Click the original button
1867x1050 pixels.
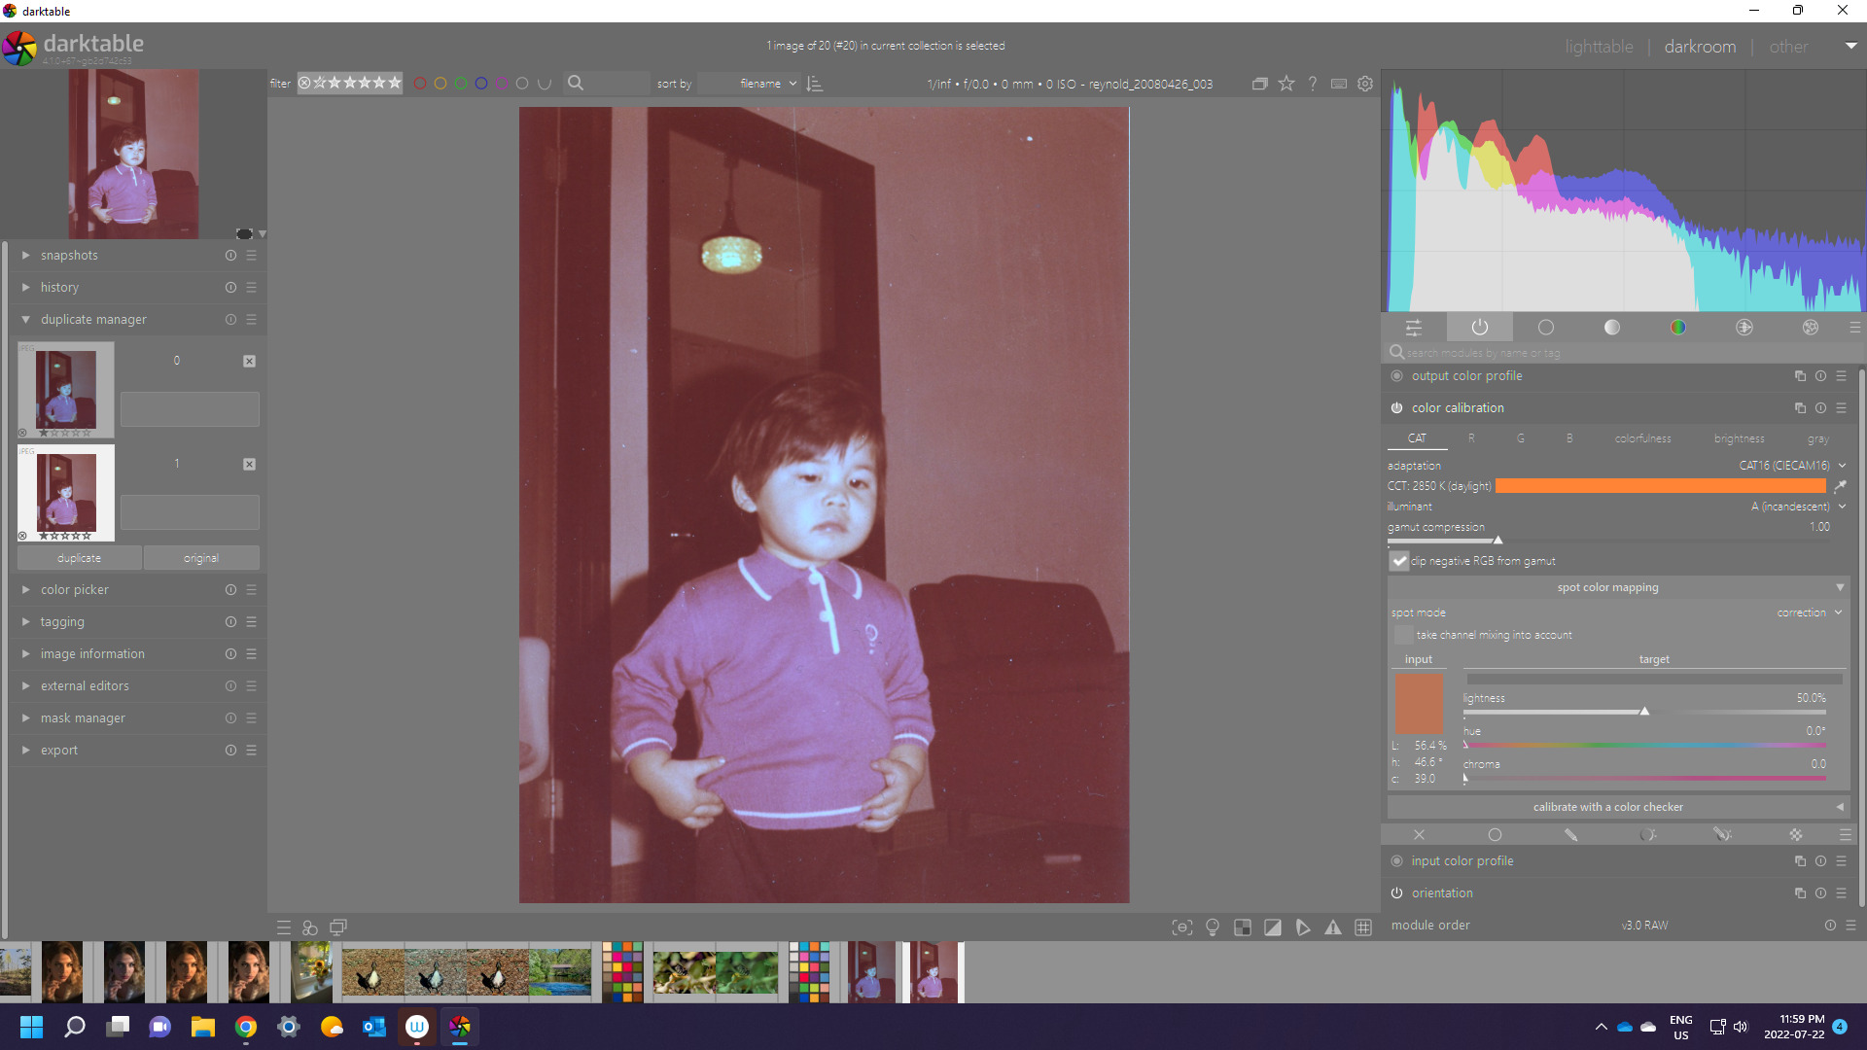201,558
